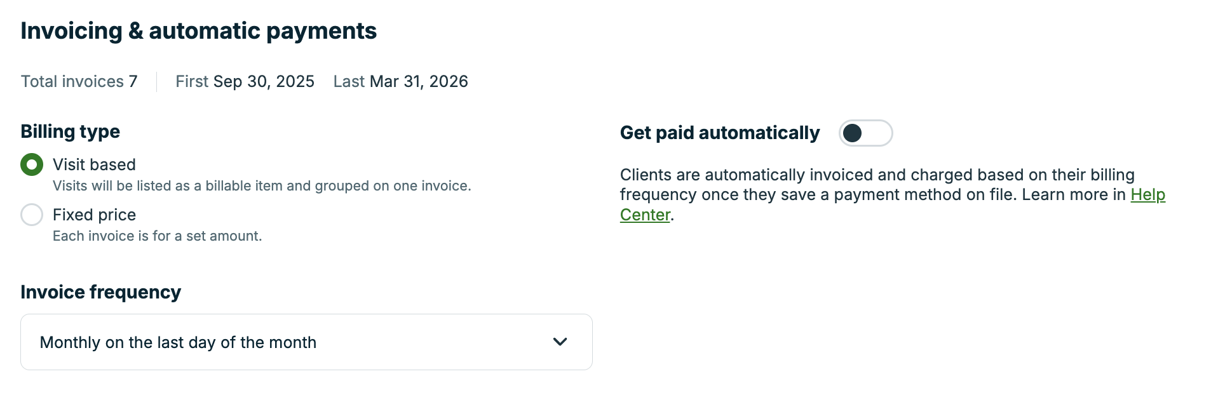Click the Get paid automatically label text

pos(719,133)
